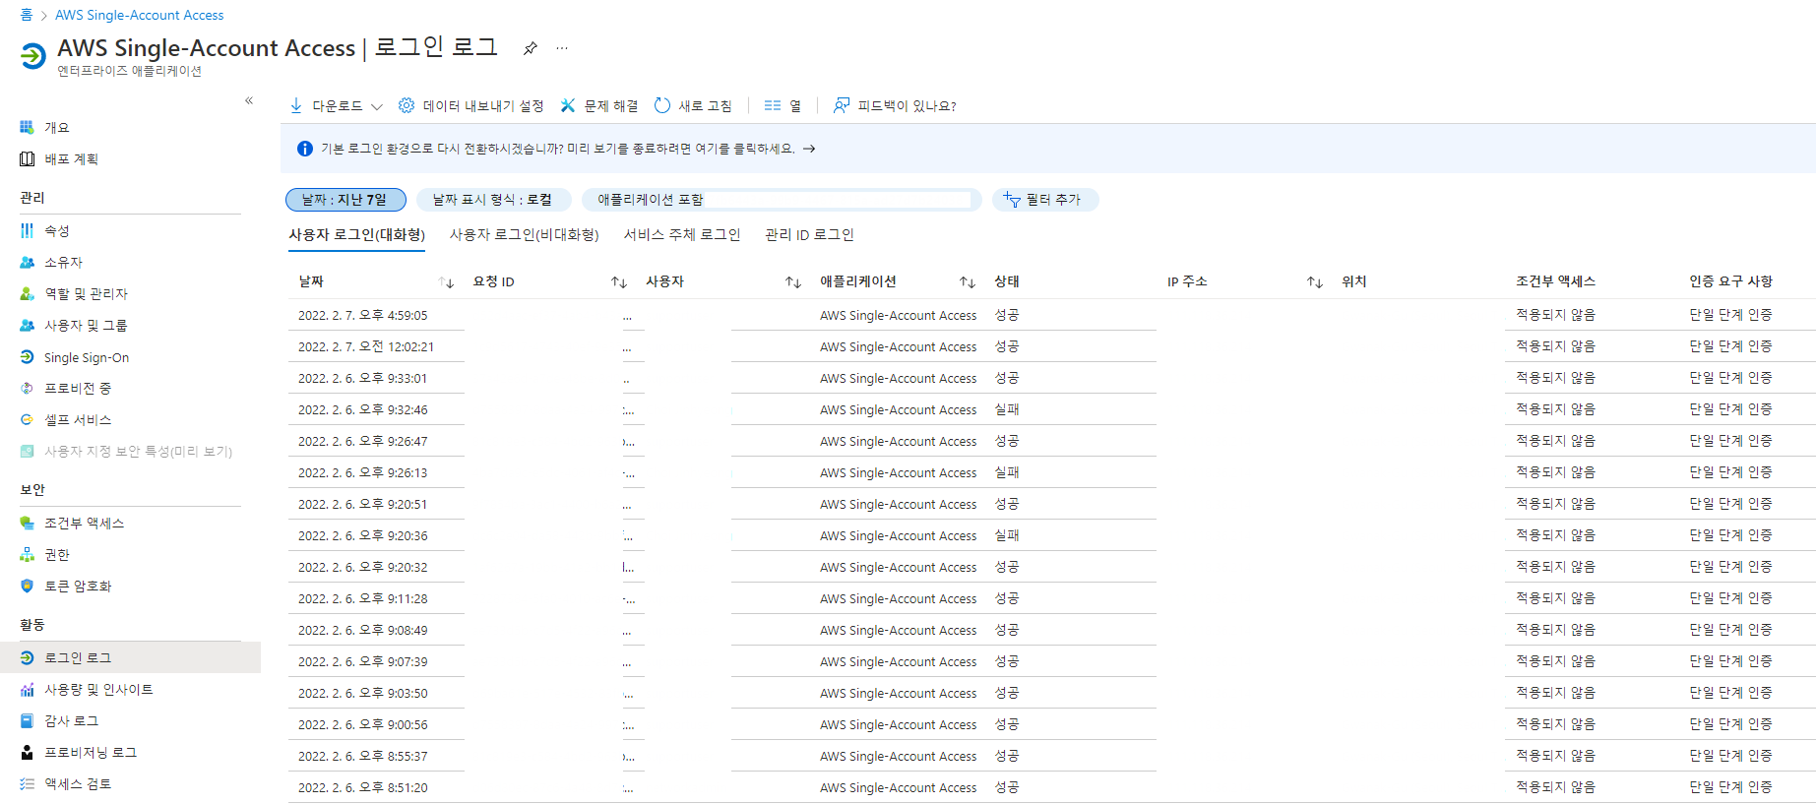Sort by 애플리케이션 column arrows
The height and width of the screenshot is (804, 1816).
[968, 282]
